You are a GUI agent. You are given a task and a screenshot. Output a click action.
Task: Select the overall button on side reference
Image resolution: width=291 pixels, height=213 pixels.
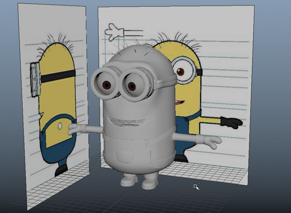60,126
